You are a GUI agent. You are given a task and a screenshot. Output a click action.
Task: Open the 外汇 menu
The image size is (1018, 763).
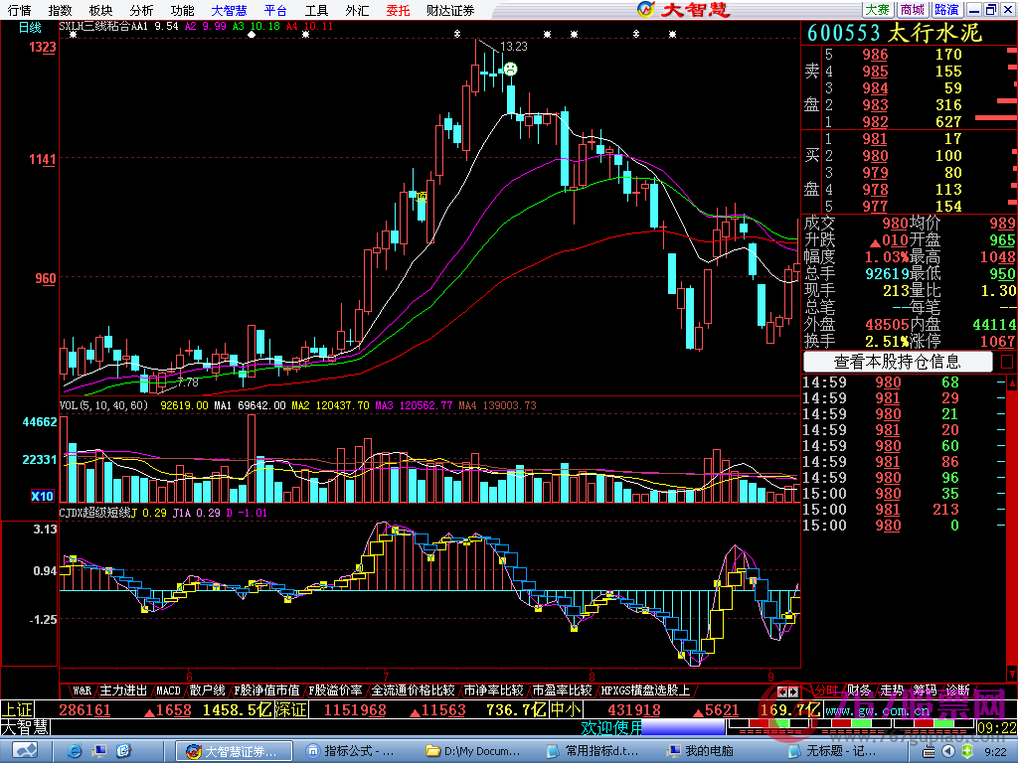point(357,10)
